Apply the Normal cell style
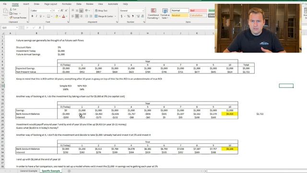Image resolution: width=307 pixels, height=173 pixels. click(180, 11)
